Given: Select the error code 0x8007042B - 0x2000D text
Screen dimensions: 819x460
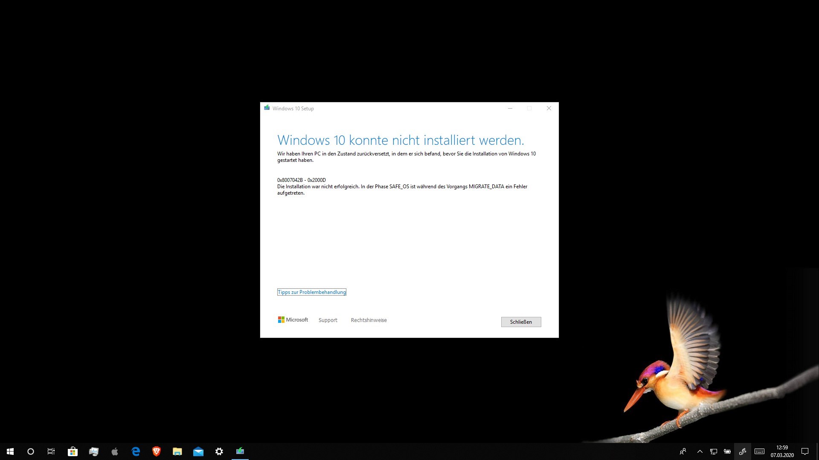Looking at the screenshot, I should tap(302, 180).
